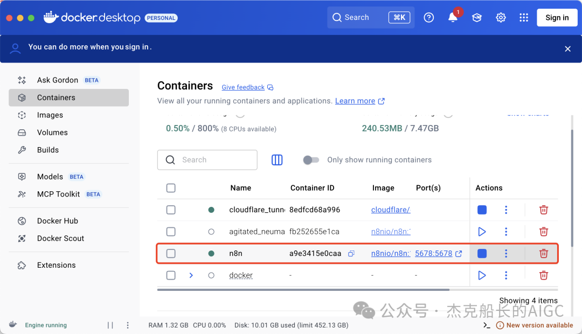Open more actions menu for n8n
This screenshot has height=334, width=582.
coord(506,254)
